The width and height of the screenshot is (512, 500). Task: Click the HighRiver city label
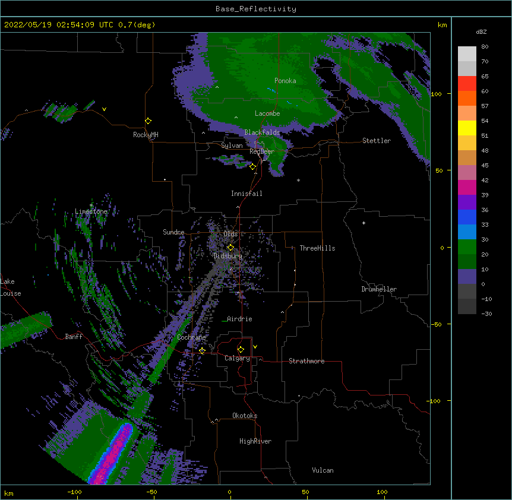coord(255,441)
